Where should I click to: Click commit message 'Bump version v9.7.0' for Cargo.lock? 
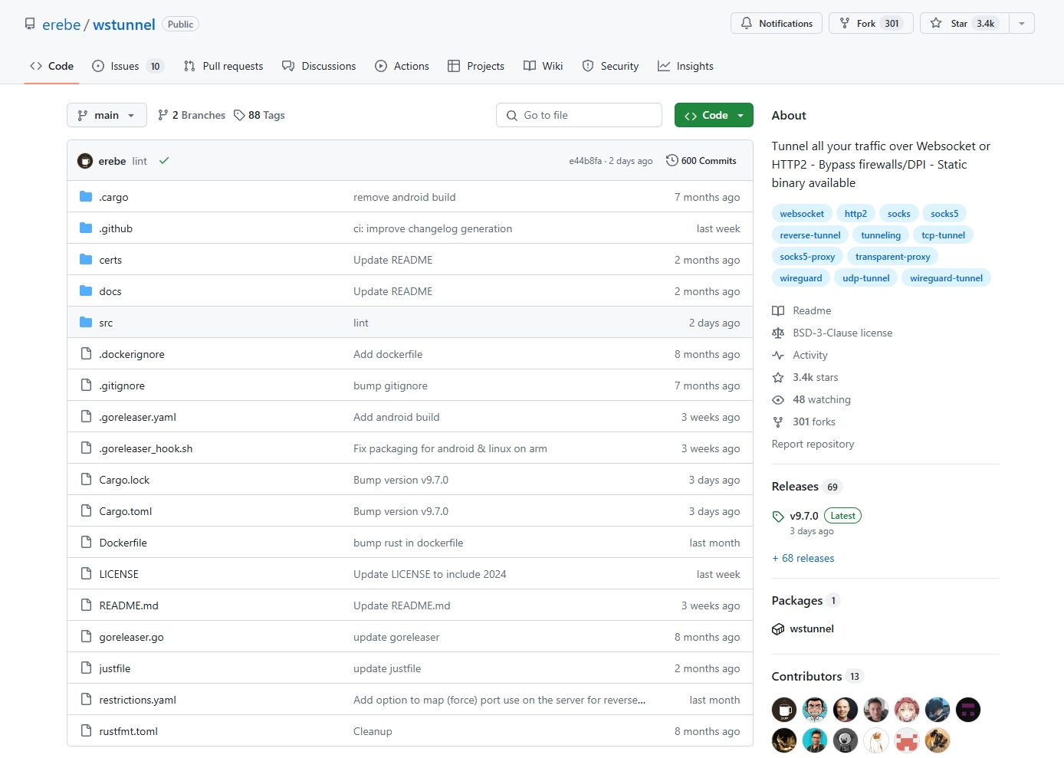(x=401, y=480)
